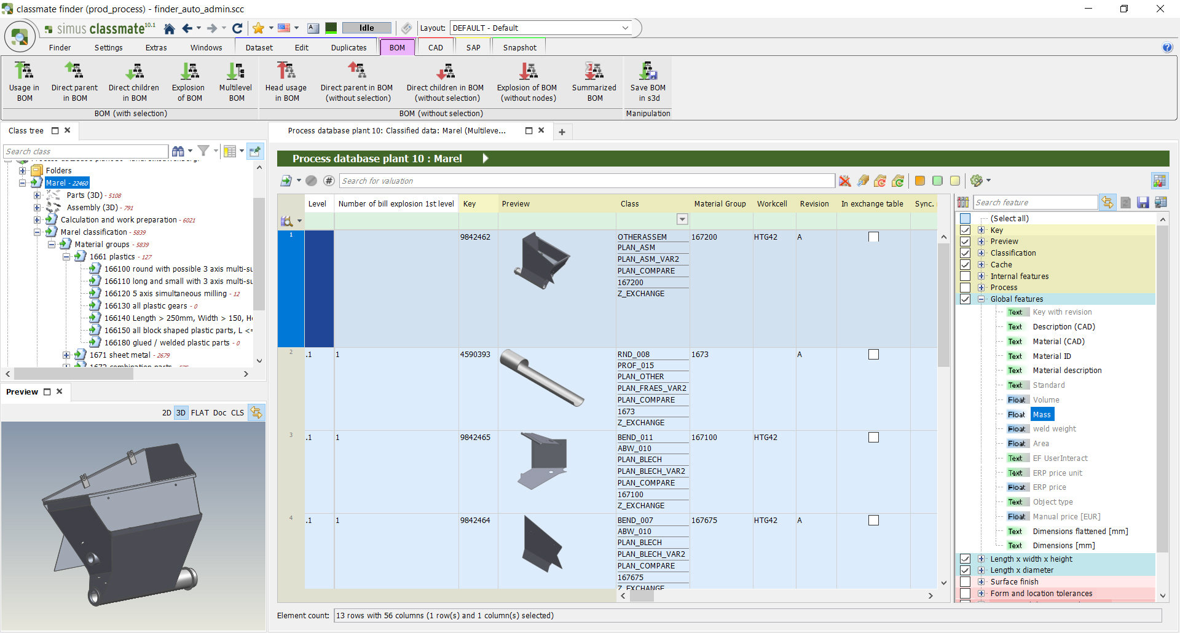Click the orange color marker button
This screenshot has height=633, width=1180.
tap(920, 181)
